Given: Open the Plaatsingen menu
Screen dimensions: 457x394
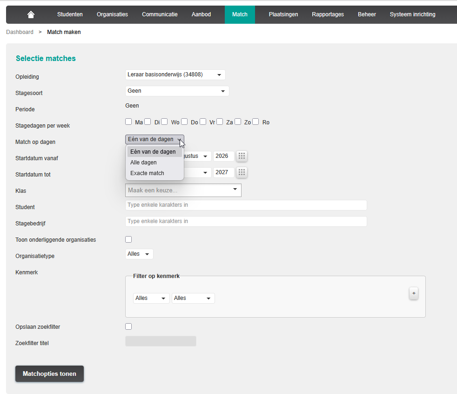Looking at the screenshot, I should coord(283,14).
